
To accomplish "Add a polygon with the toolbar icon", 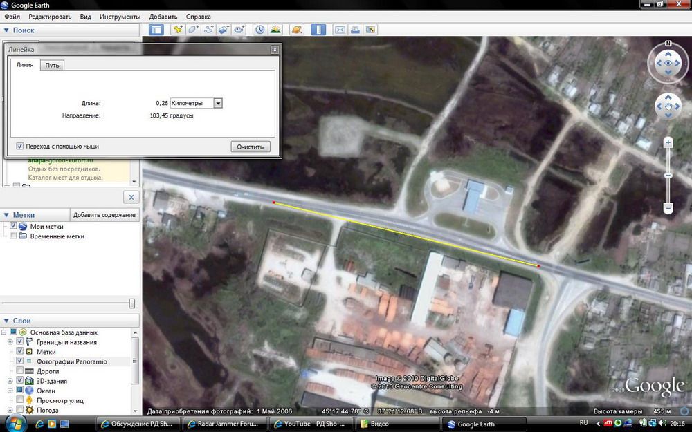I will [x=193, y=30].
